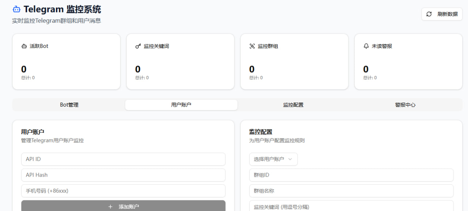This screenshot has height=211, width=468.
Task: Click the 群组ID text field
Action: point(351,175)
